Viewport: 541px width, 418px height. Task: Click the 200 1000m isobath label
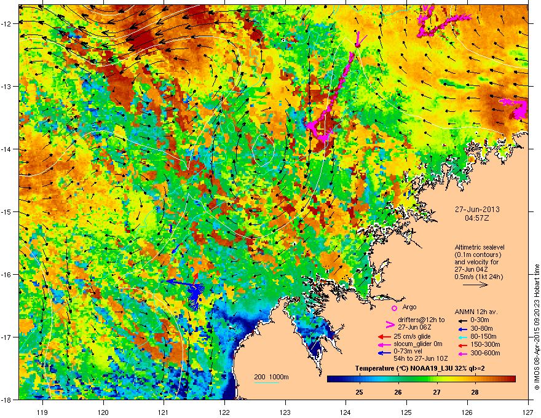pos(271,377)
